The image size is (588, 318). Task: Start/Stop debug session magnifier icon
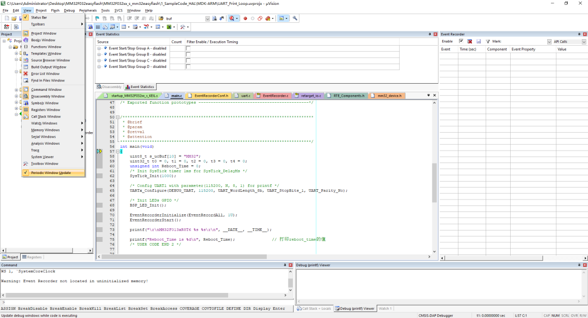pos(231,18)
